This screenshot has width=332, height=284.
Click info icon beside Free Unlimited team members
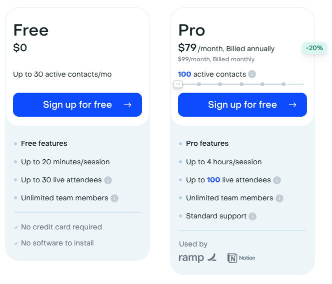[x=114, y=198]
